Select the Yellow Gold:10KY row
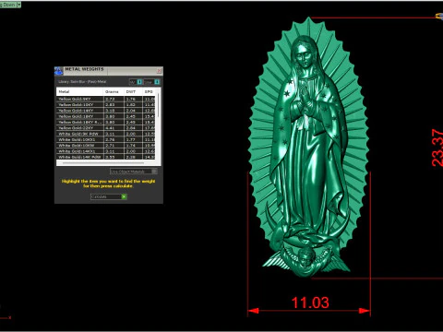This screenshot has width=443, height=332. point(106,105)
